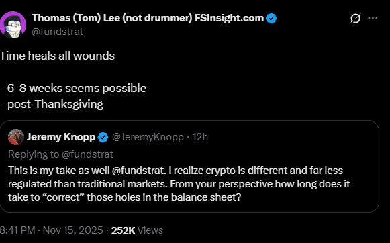Viewport: 390px width, 243px height.
Task: Click Tom Lee's verified blue checkmark badge
Action: pyautogui.click(x=271, y=18)
